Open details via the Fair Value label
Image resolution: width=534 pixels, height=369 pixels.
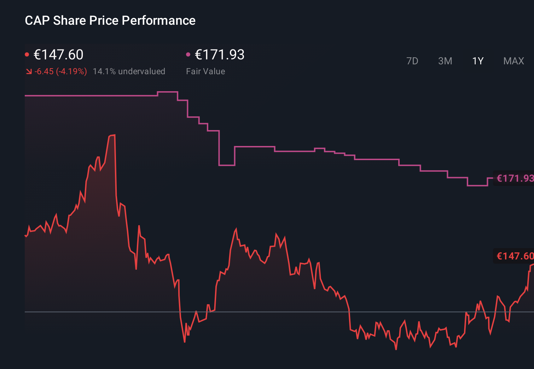pyautogui.click(x=206, y=71)
